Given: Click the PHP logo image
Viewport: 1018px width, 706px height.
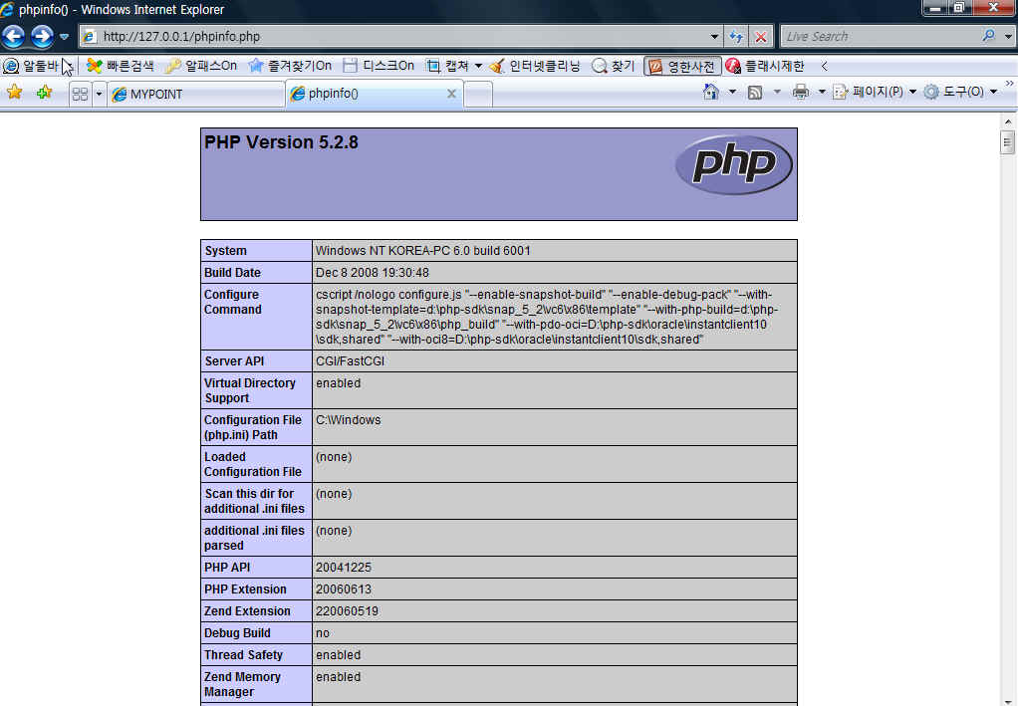Looking at the screenshot, I should (734, 165).
